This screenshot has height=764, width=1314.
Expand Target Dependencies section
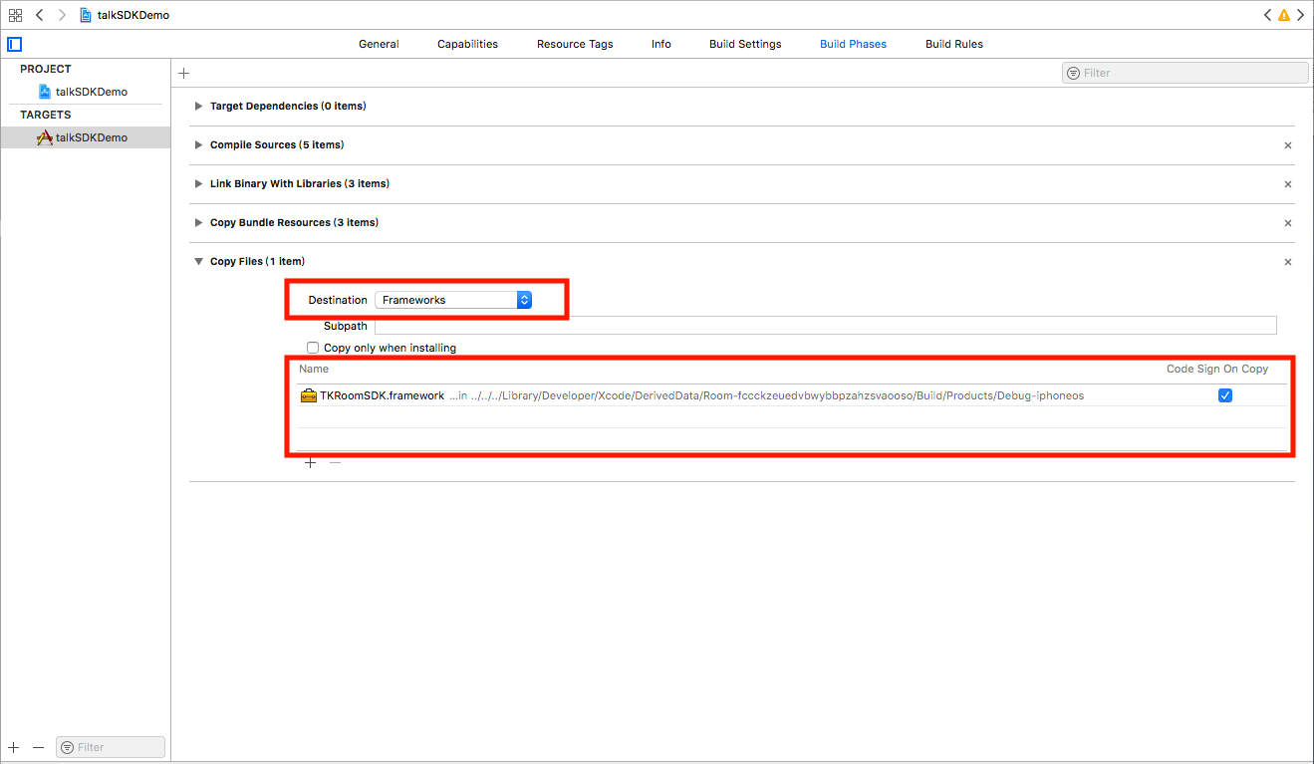(x=199, y=107)
